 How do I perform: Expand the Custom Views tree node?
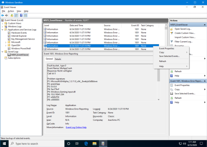pos(2,23)
